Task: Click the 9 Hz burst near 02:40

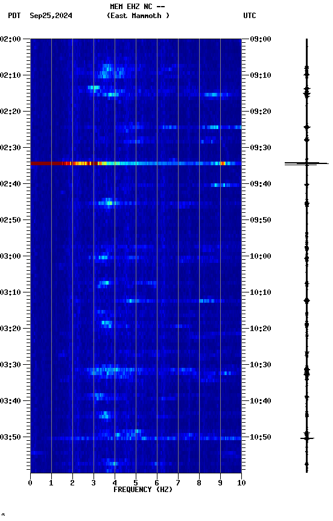Action: pyautogui.click(x=224, y=185)
